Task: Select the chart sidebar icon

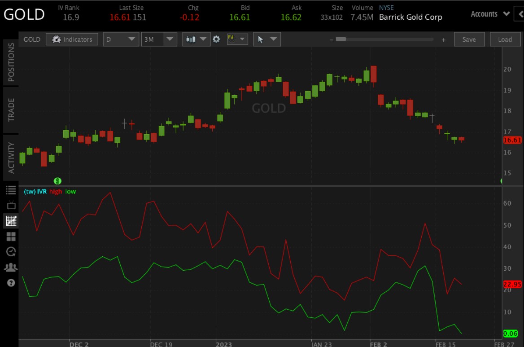Action: click(x=11, y=220)
